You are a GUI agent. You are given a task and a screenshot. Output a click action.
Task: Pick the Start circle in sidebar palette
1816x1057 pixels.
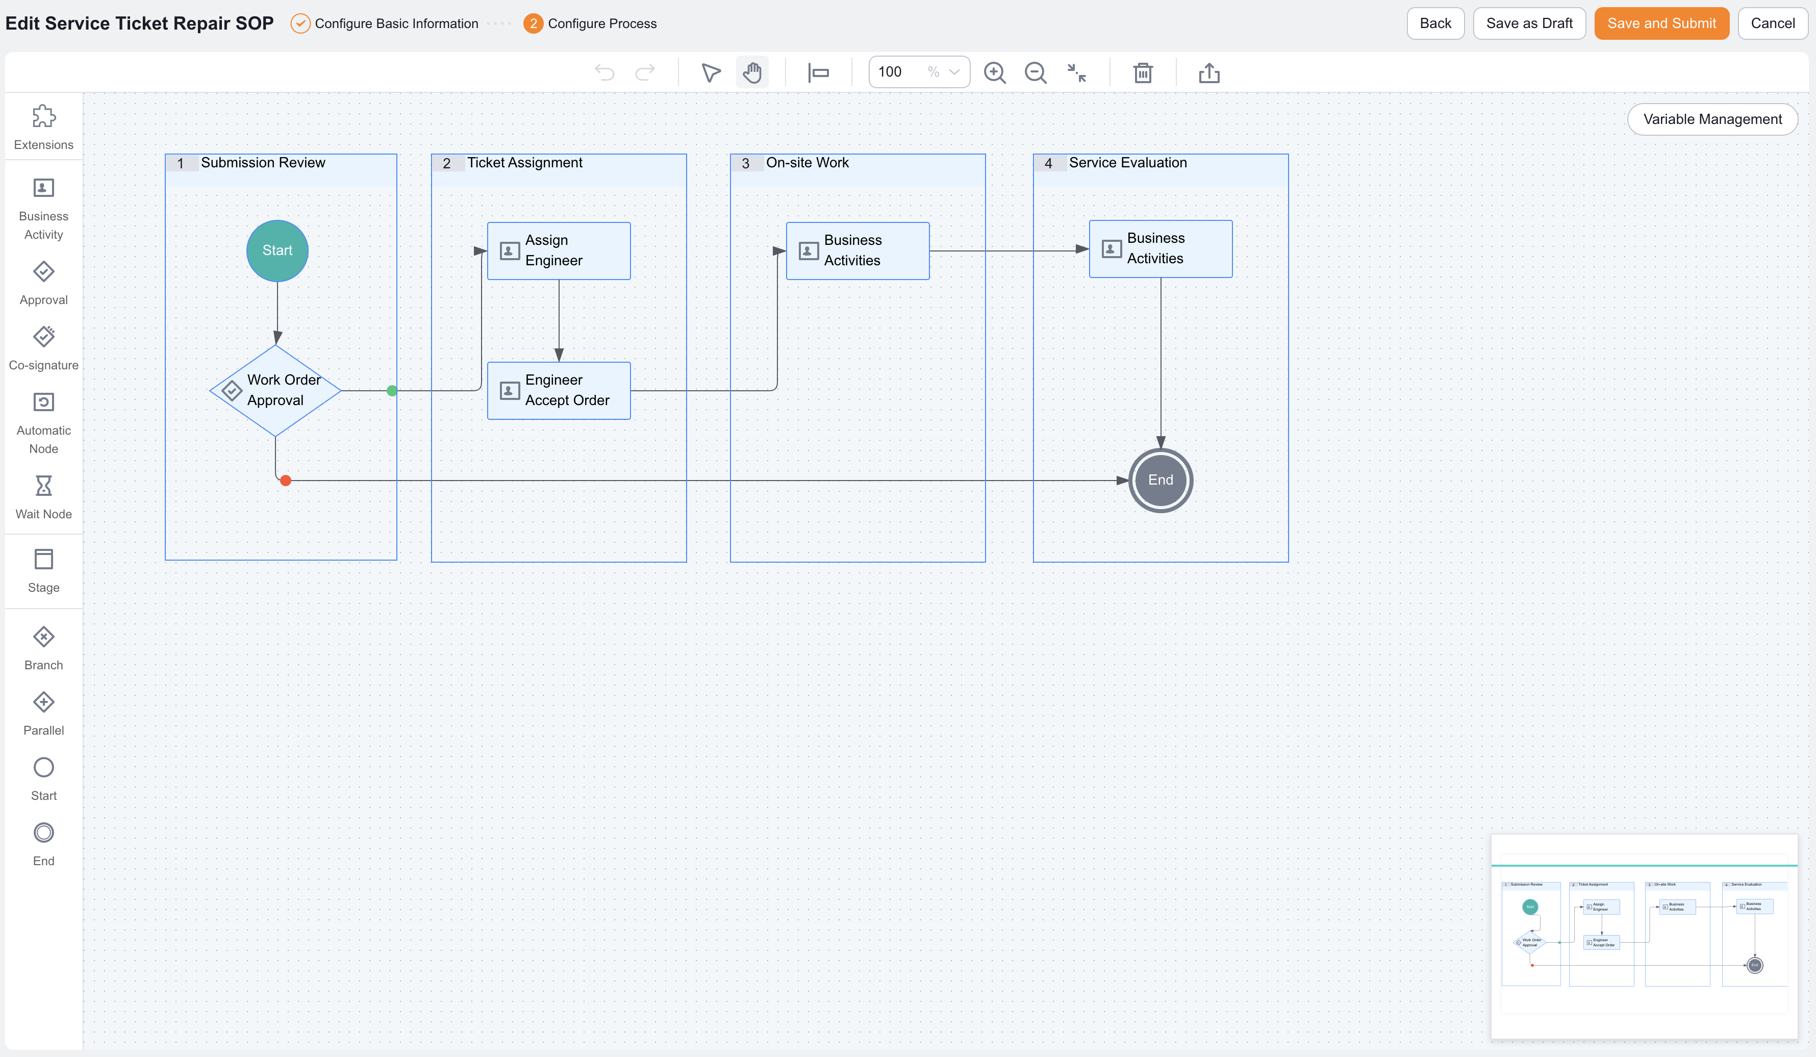pyautogui.click(x=44, y=767)
